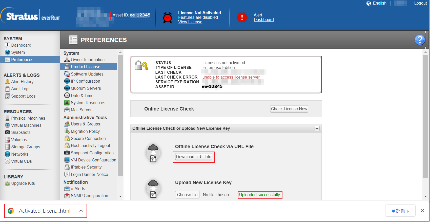Click the Support Logs icon
Screen dimensions: 430x222
pyautogui.click(x=7, y=96)
